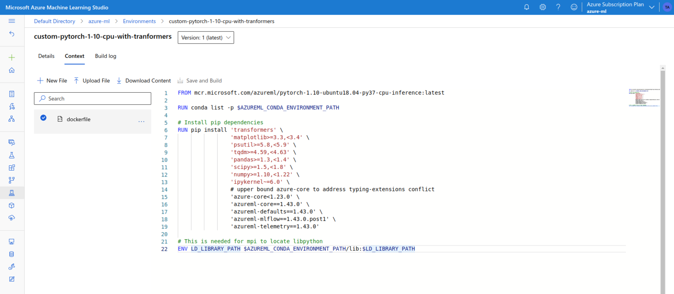Open Models cube icon
674x294 pixels.
coord(12,206)
